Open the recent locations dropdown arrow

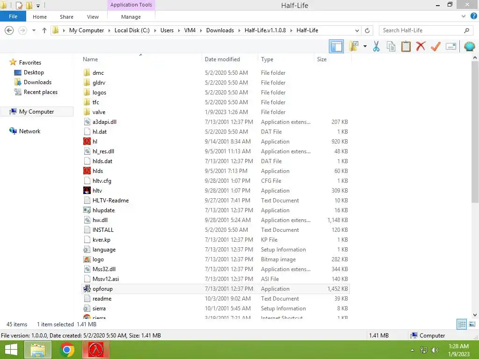click(x=34, y=30)
